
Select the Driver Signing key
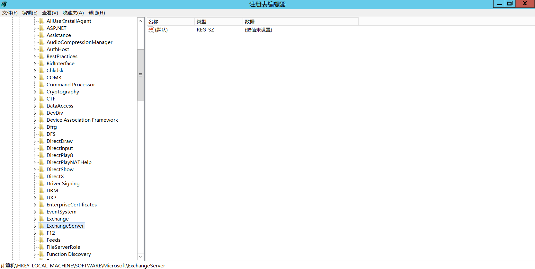pos(63,184)
